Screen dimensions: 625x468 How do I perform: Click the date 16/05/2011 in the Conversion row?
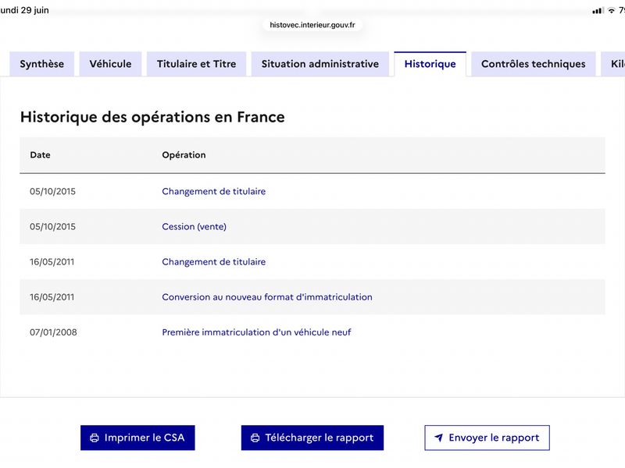(x=52, y=297)
